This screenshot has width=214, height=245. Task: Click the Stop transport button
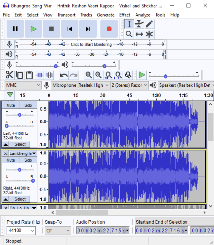pyautogui.click(x=51, y=29)
